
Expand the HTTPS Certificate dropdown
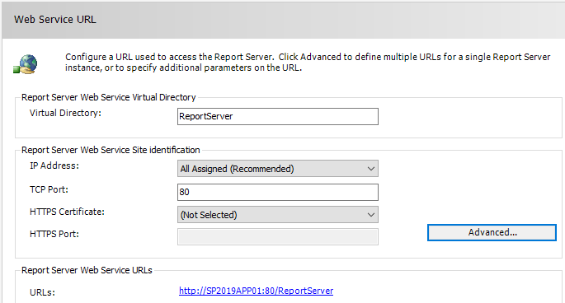point(278,214)
